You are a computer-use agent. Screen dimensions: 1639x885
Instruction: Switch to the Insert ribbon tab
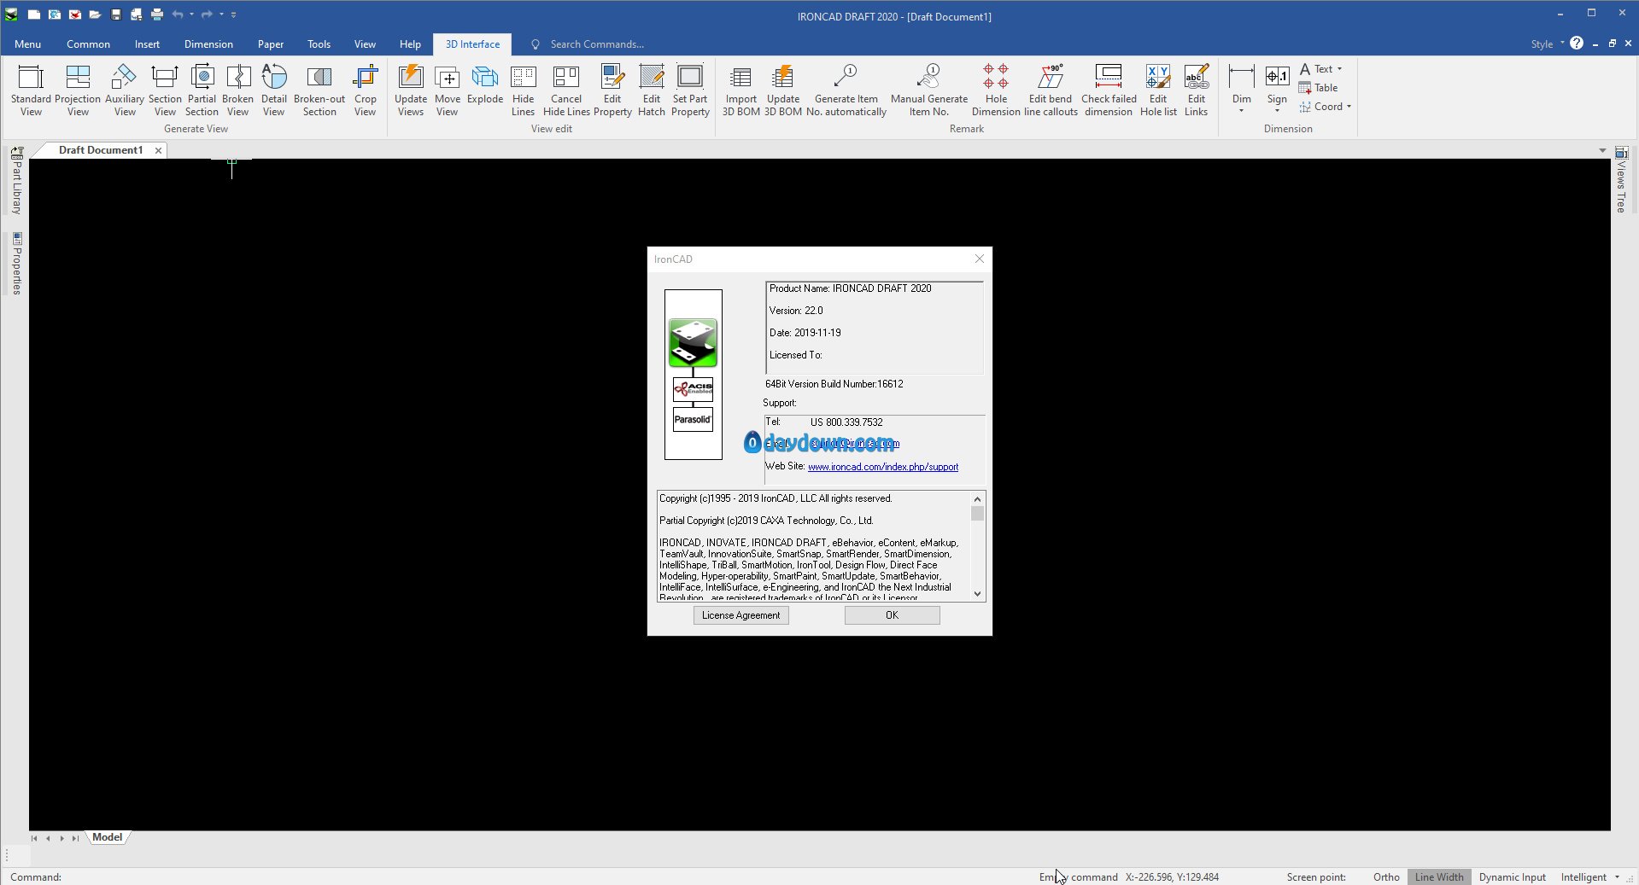(x=147, y=44)
